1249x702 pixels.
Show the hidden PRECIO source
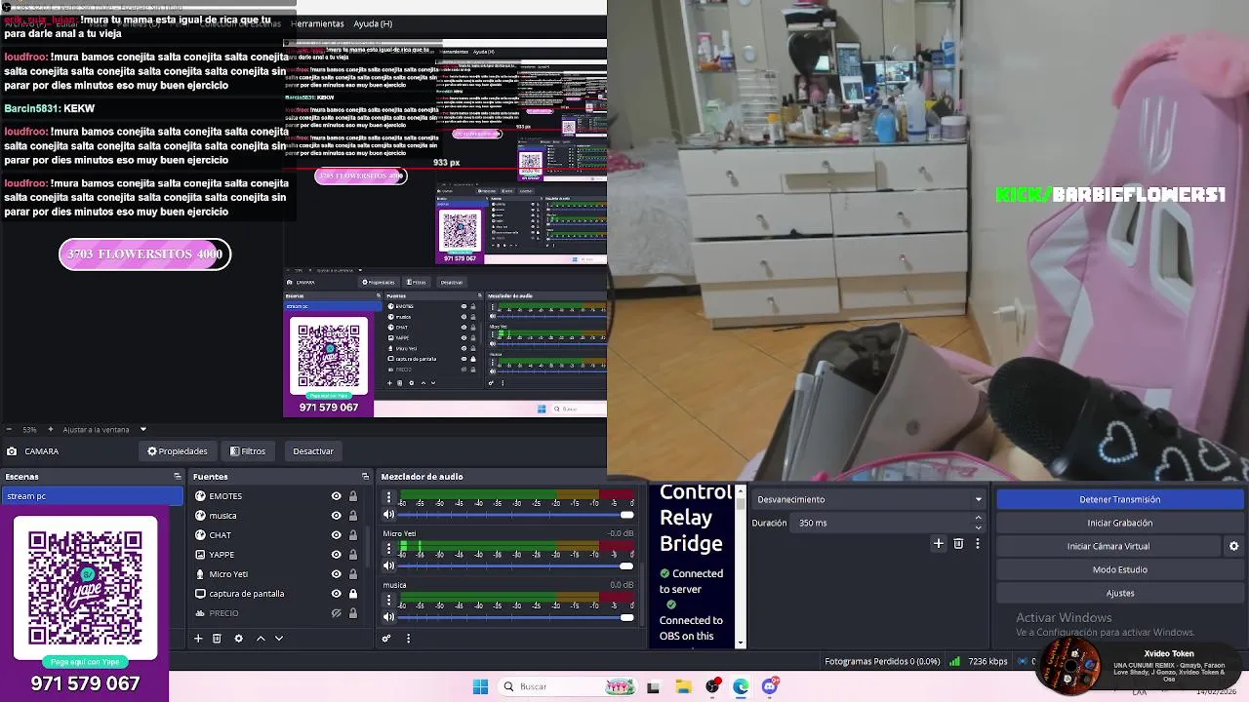(x=336, y=613)
